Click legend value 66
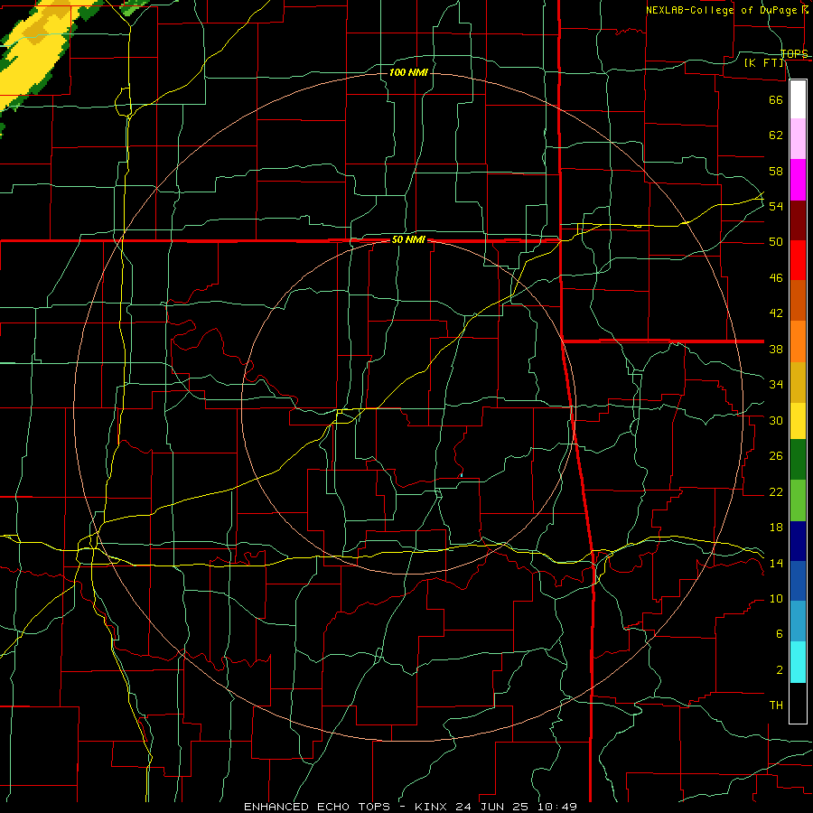Image resolution: width=813 pixels, height=813 pixels. coord(776,100)
